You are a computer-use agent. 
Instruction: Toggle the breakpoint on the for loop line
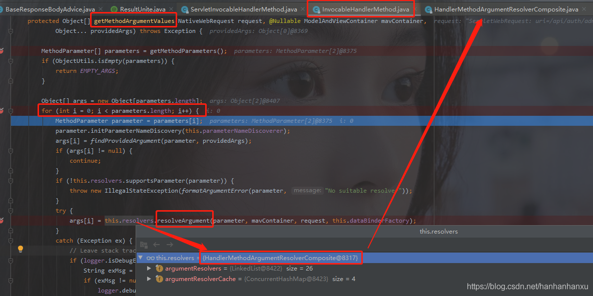click(2, 111)
